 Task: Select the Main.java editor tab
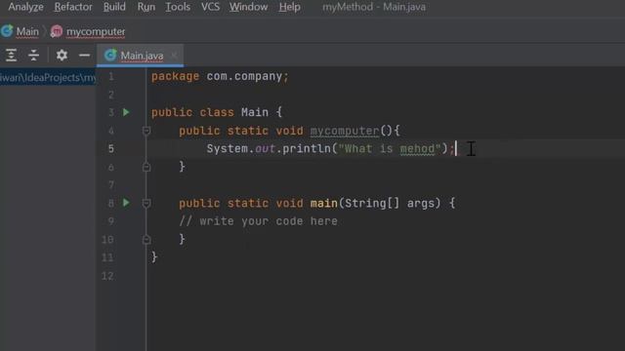[142, 56]
